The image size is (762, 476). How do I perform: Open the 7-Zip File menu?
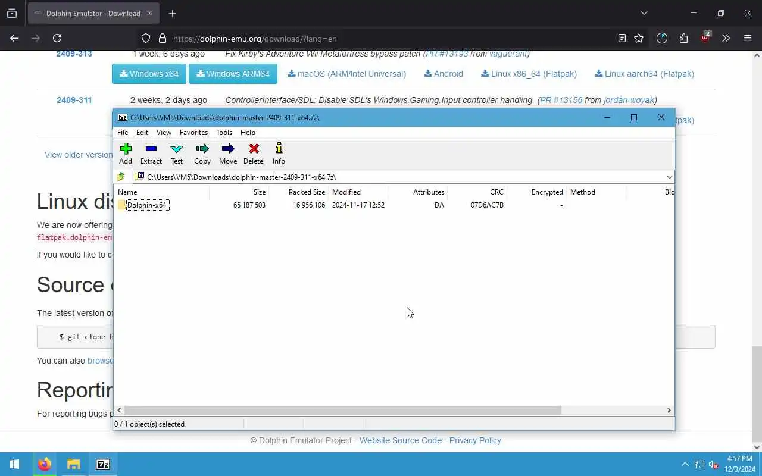[123, 133]
